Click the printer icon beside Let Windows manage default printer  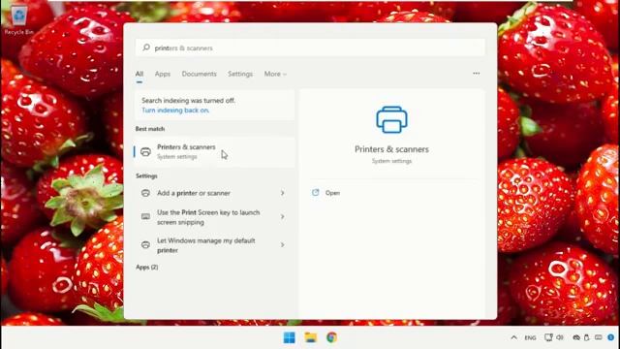[x=145, y=245]
